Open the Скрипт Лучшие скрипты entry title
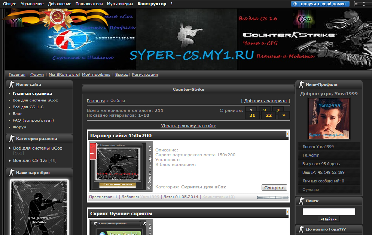This screenshot has height=235, width=372. coord(121,213)
